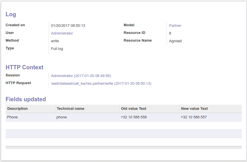
Task: Click the lowercase phone technical name cell
Action: tap(61, 117)
